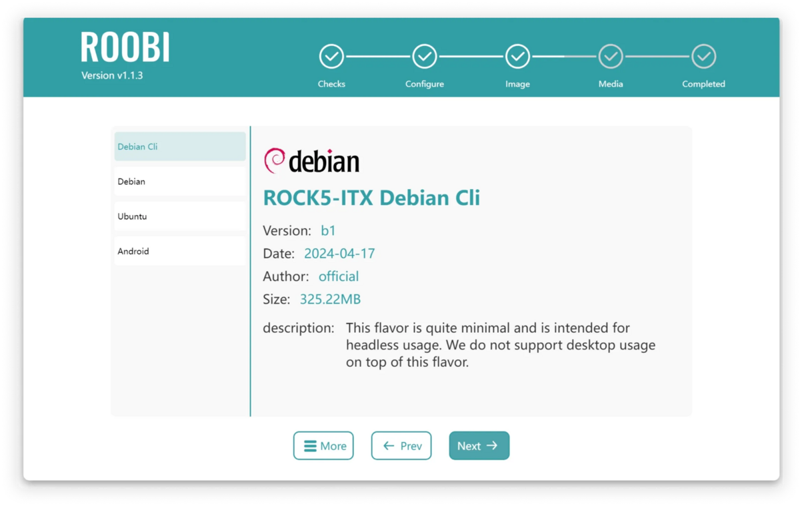Image resolution: width=800 pixels, height=506 pixels.
Task: Click the Media step label
Action: (611, 84)
